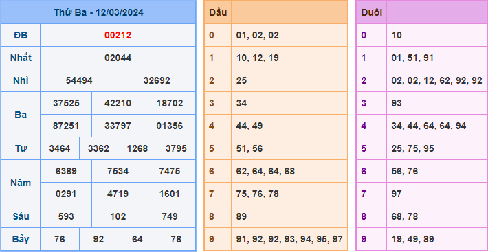This screenshot has height=252, width=488.
Task: Select seventh prize number 64
Action: point(137,239)
